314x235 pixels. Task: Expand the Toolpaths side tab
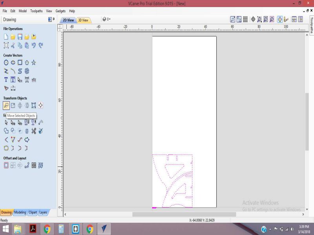coord(312,25)
